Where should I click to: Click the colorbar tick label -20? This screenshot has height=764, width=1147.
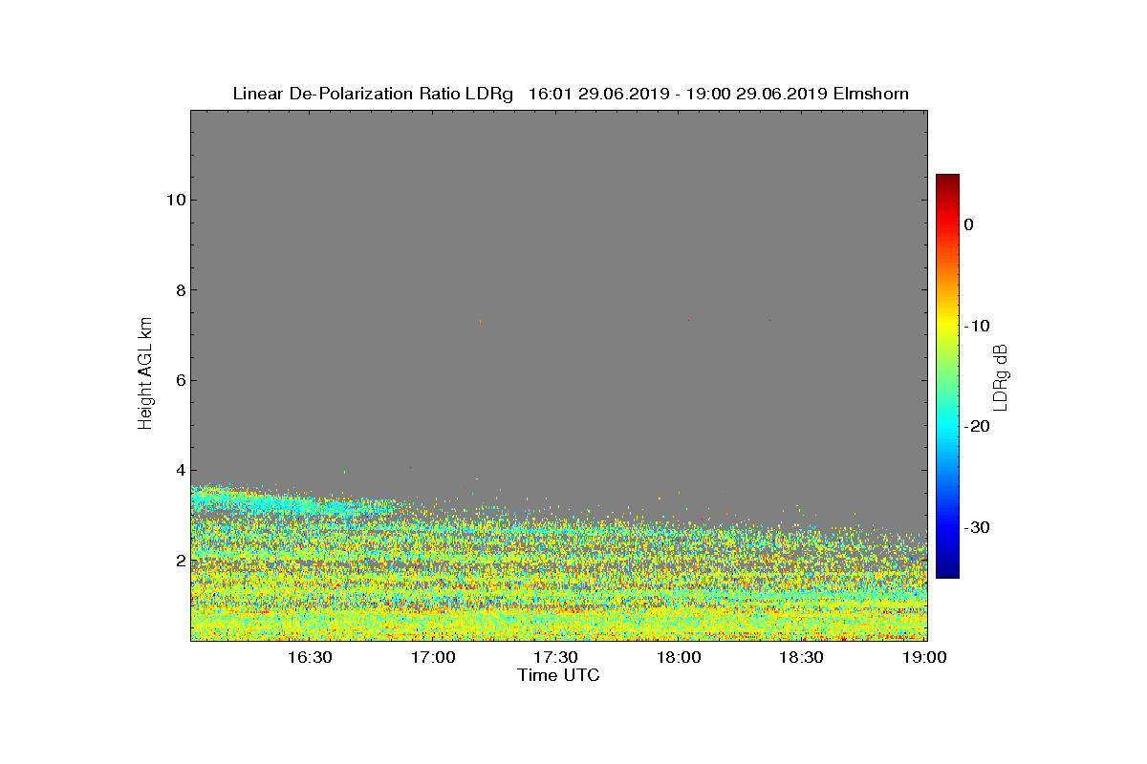[x=977, y=426]
